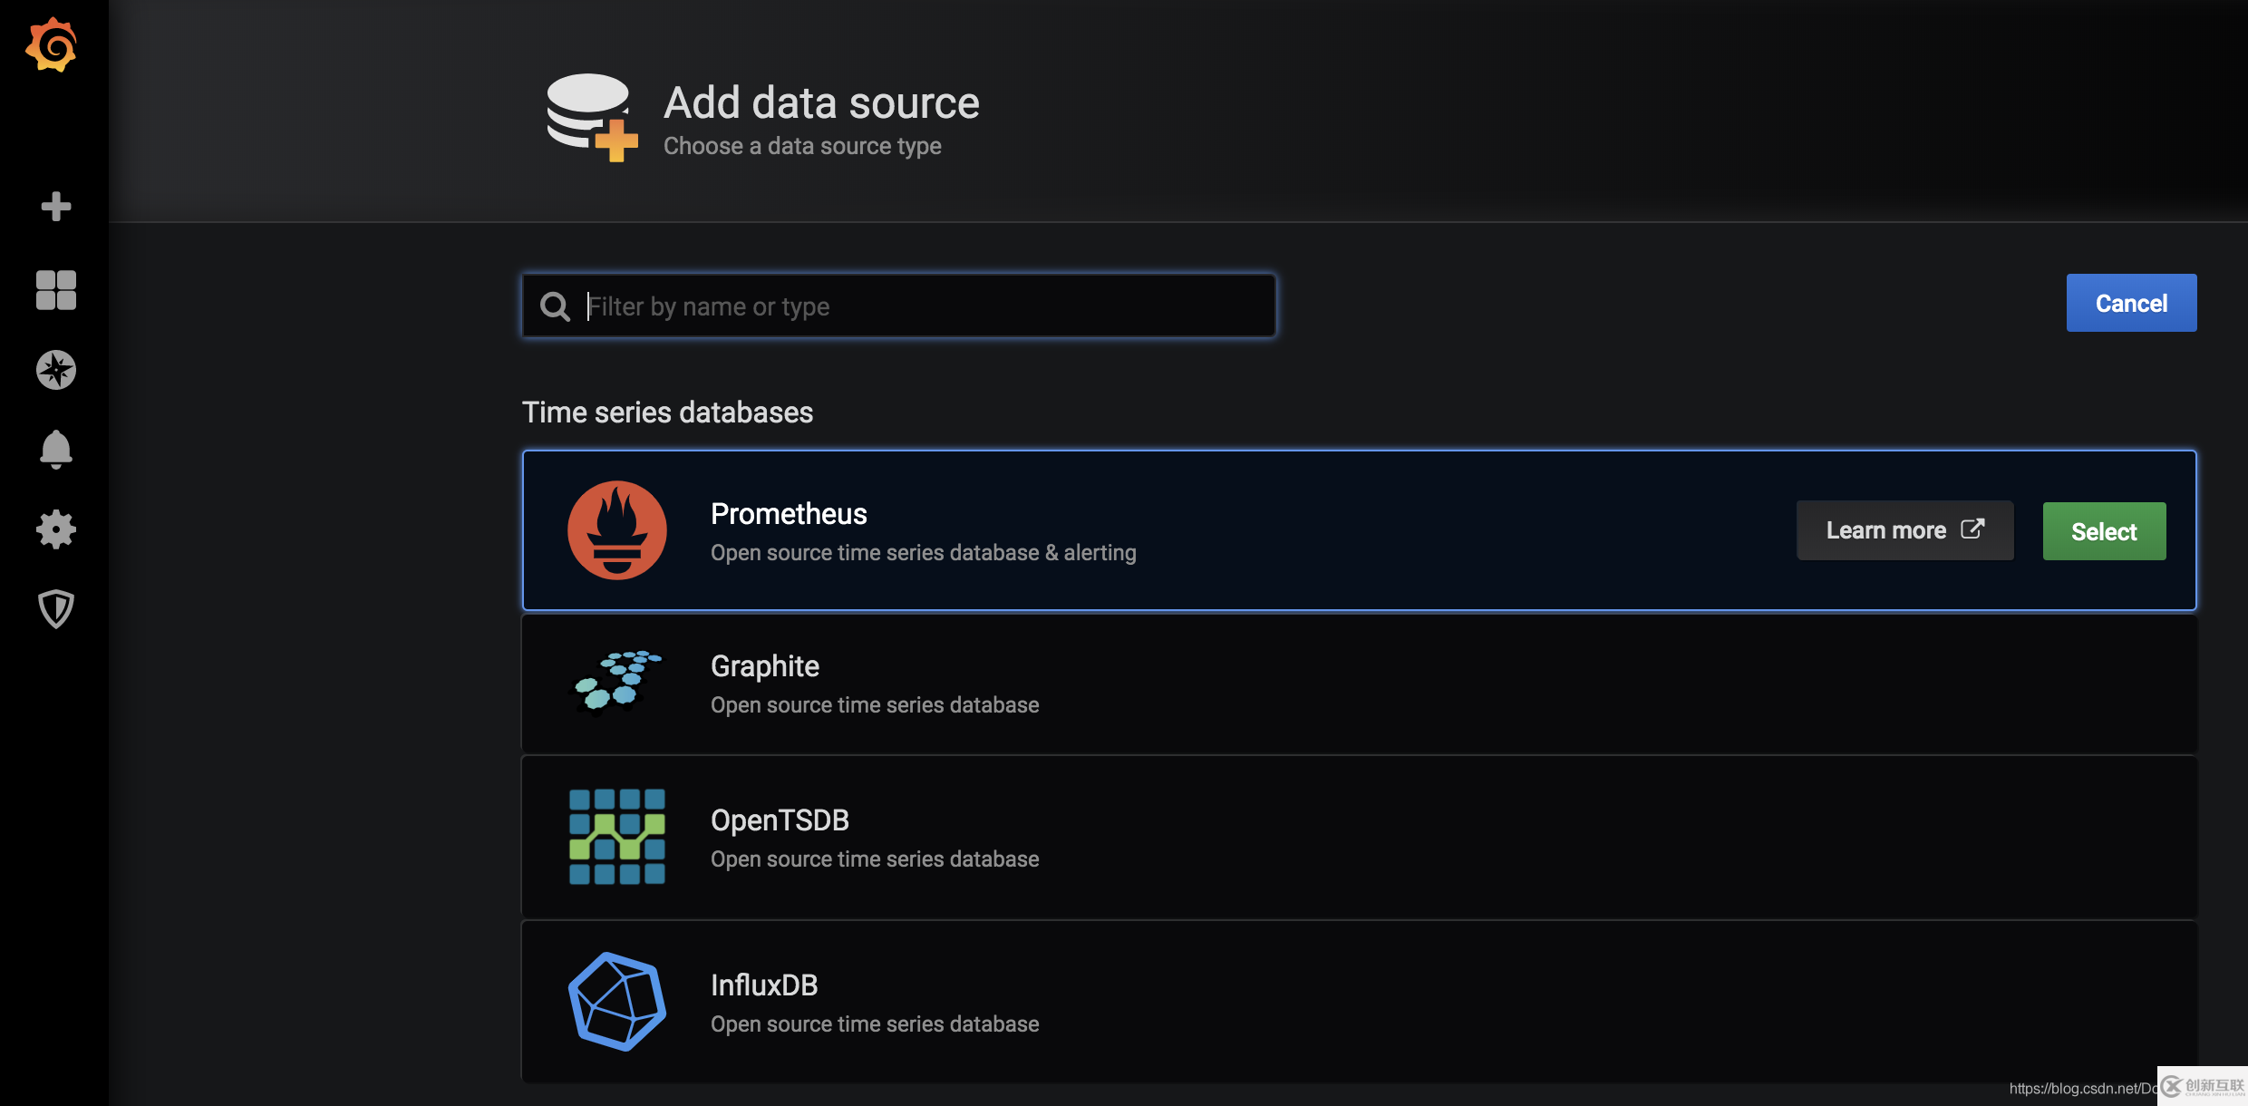
Task: Open Explore compass icon in sidebar
Action: click(55, 370)
